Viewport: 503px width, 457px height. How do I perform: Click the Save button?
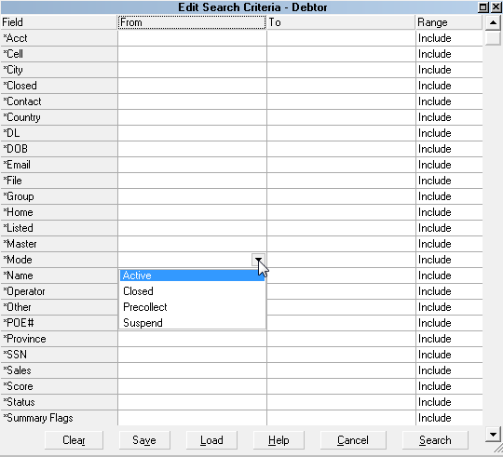[x=144, y=440]
